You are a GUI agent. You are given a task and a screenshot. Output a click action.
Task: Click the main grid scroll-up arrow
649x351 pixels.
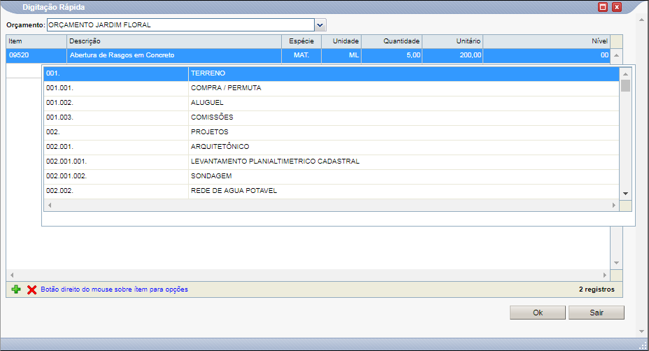[x=616, y=55]
